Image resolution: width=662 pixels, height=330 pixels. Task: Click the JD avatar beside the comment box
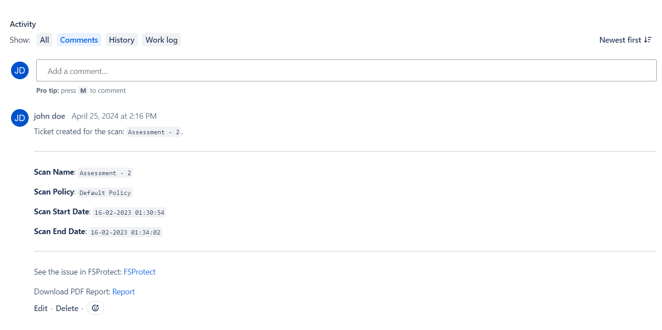coord(20,70)
